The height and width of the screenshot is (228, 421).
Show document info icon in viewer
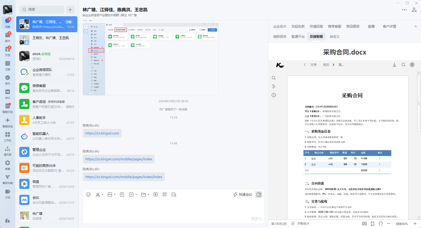click(x=274, y=95)
